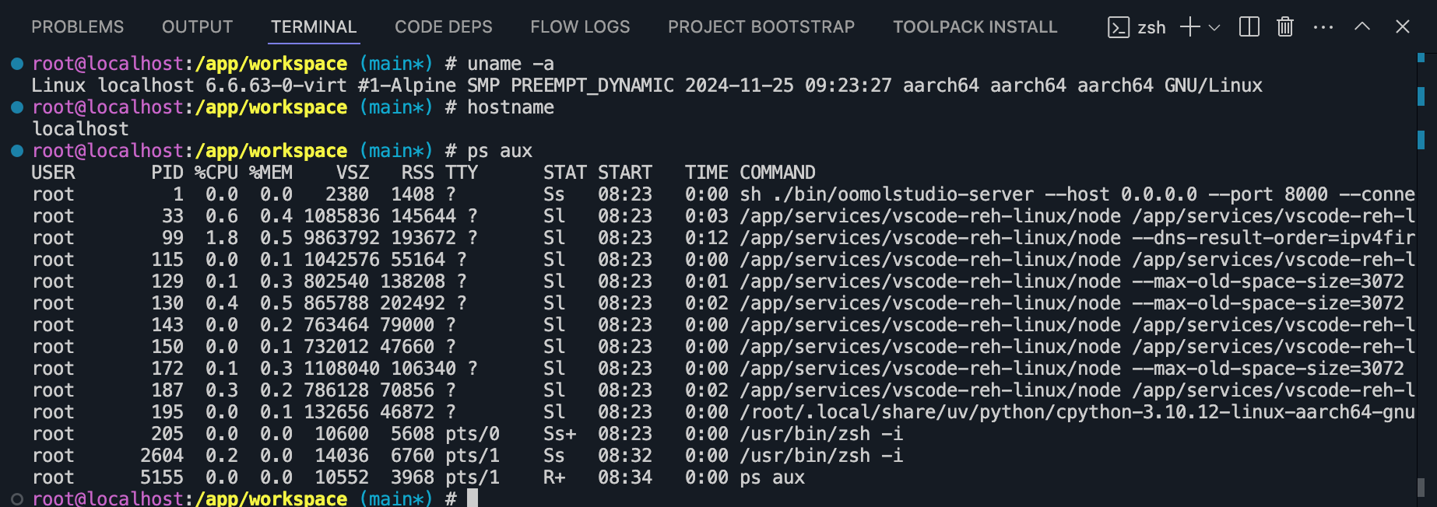
Task: Click the zsh terminal shell icon
Action: 1118,27
